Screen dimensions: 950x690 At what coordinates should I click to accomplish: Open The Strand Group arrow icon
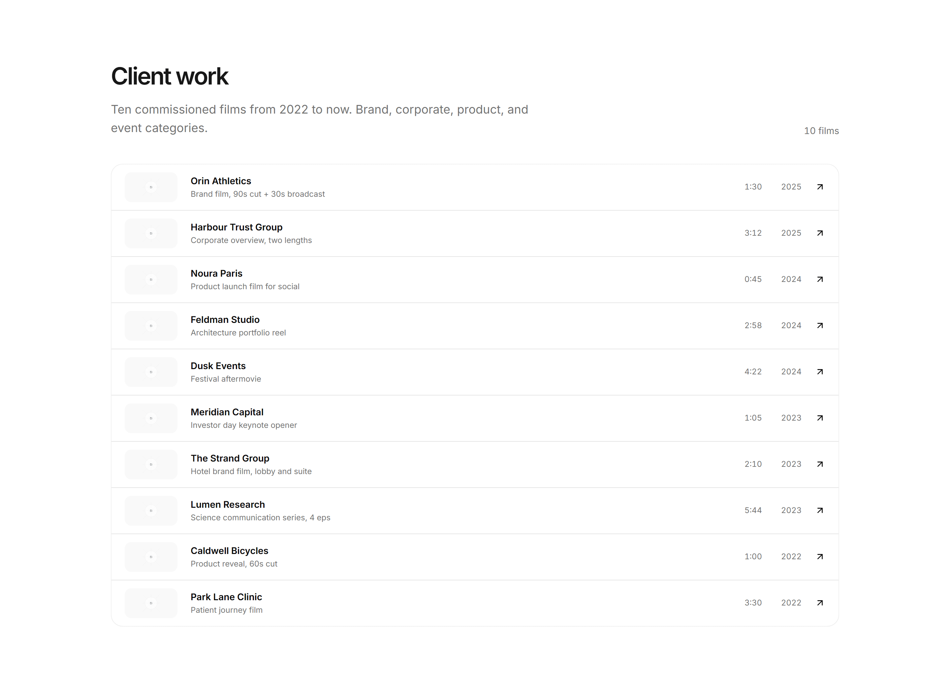pos(820,464)
